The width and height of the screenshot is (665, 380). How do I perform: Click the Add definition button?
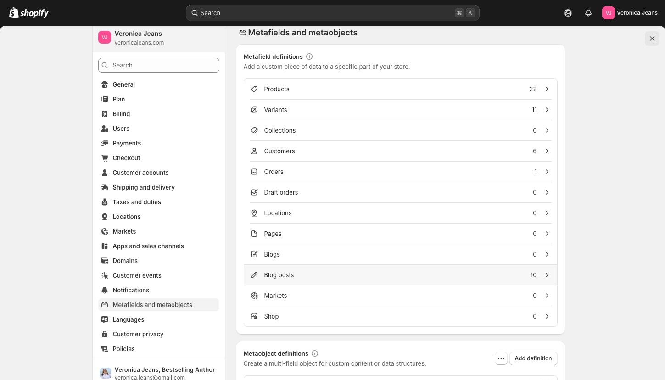[x=533, y=358]
